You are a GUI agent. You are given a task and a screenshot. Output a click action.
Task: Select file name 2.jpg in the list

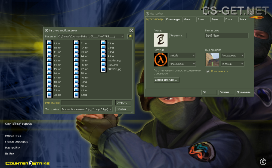pos(57,91)
